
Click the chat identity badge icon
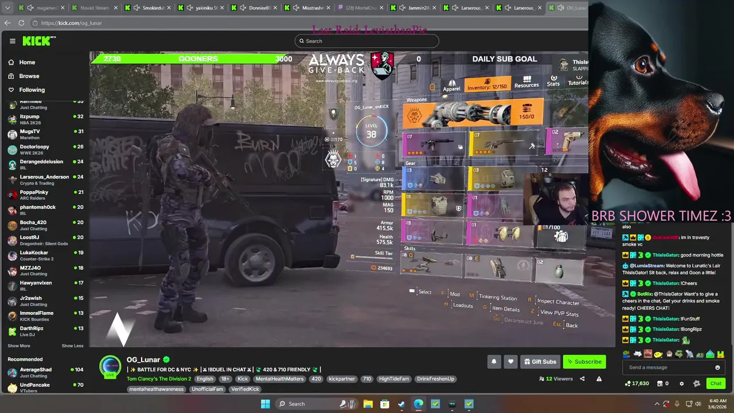(x=697, y=383)
